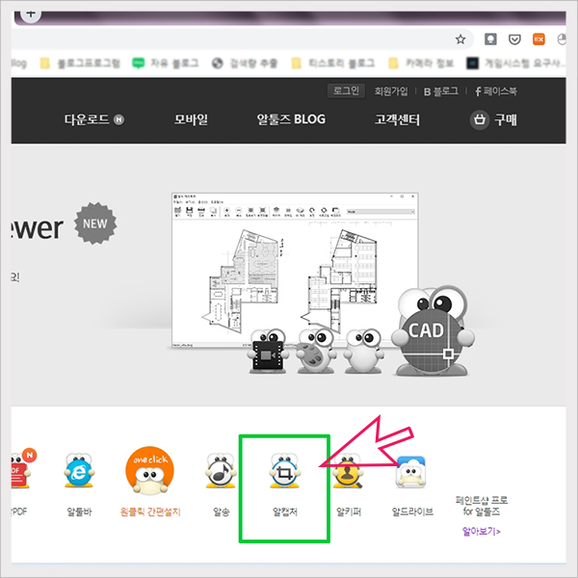578x578 pixels.
Task: Open the 페이스북 link
Action: pos(496,92)
